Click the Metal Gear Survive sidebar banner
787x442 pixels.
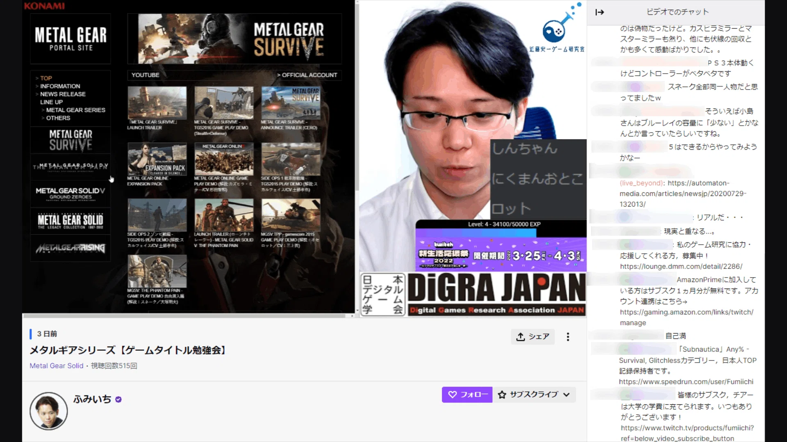(71, 140)
